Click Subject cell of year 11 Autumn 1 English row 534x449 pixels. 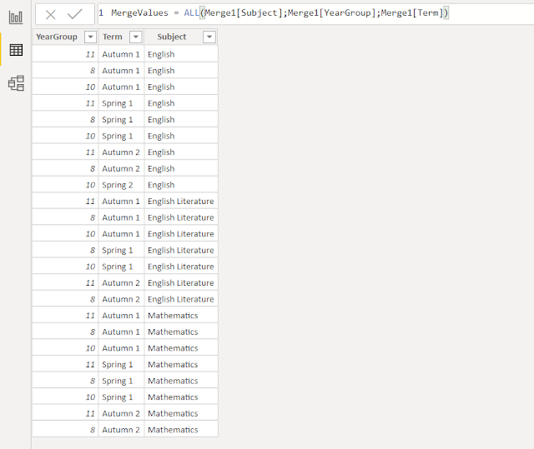tap(181, 54)
